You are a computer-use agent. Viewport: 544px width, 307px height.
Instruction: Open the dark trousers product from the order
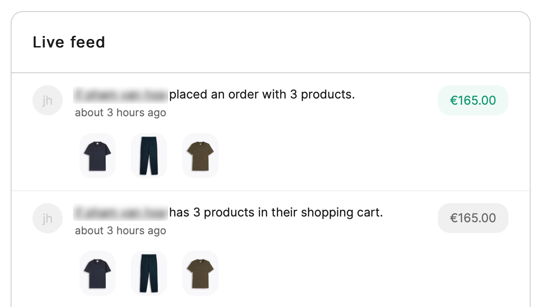tap(148, 155)
